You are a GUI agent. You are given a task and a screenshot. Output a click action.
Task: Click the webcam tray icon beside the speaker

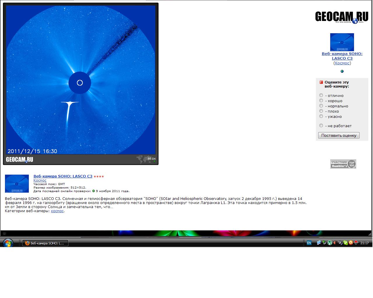click(340, 243)
